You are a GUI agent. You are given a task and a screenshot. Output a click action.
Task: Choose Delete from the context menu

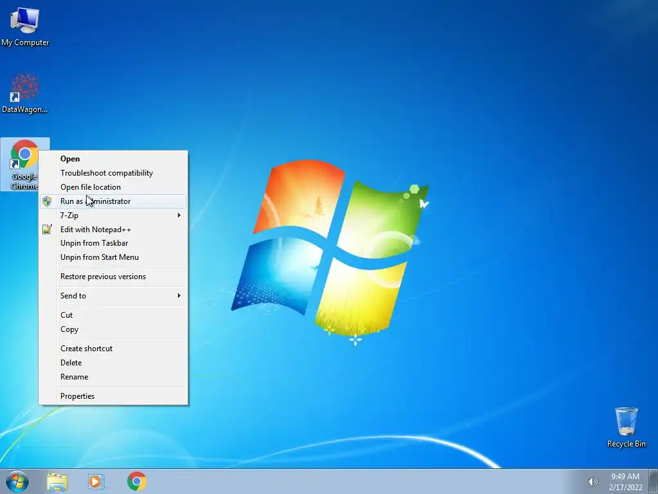(x=113, y=363)
